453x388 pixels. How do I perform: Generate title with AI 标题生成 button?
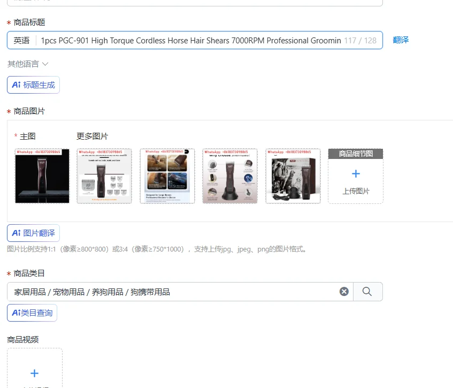tap(33, 85)
